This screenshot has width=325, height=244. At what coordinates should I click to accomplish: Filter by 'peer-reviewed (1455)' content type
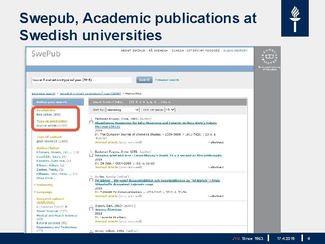pyautogui.click(x=52, y=141)
